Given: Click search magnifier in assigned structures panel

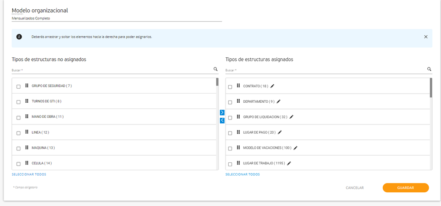Looking at the screenshot, I should (x=429, y=69).
